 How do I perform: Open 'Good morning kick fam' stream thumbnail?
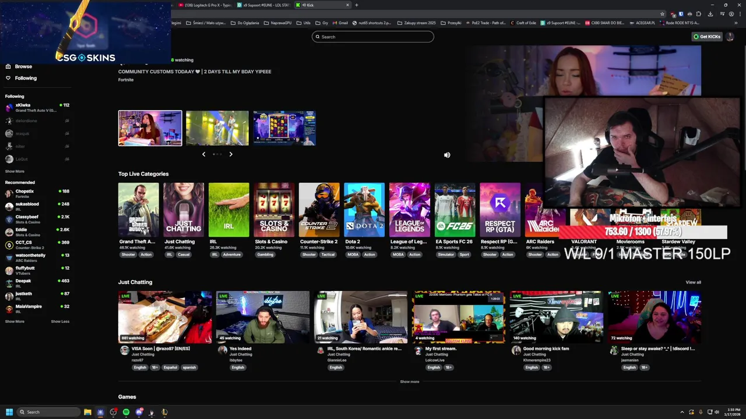point(557,317)
